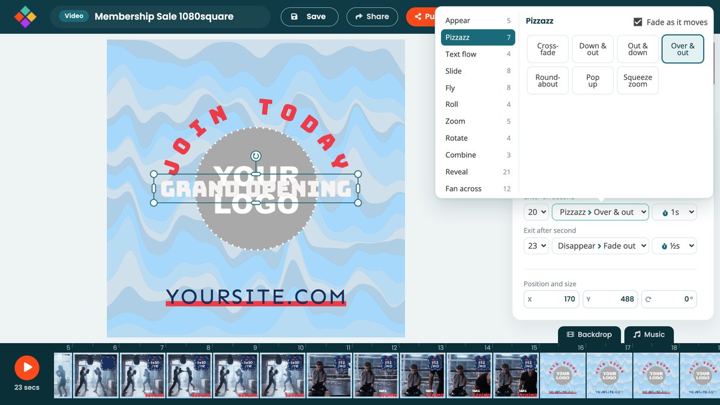Choose the Out & down effect
Image resolution: width=720 pixels, height=405 pixels.
638,49
